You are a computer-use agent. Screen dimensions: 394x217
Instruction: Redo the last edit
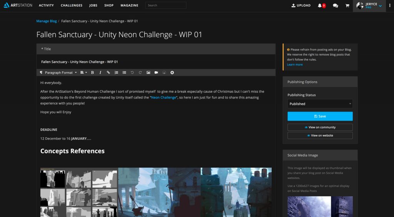click(x=140, y=72)
